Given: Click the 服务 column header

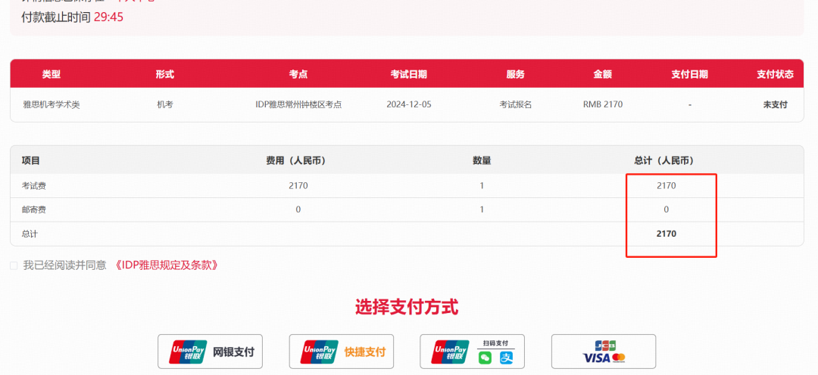Looking at the screenshot, I should [x=516, y=74].
